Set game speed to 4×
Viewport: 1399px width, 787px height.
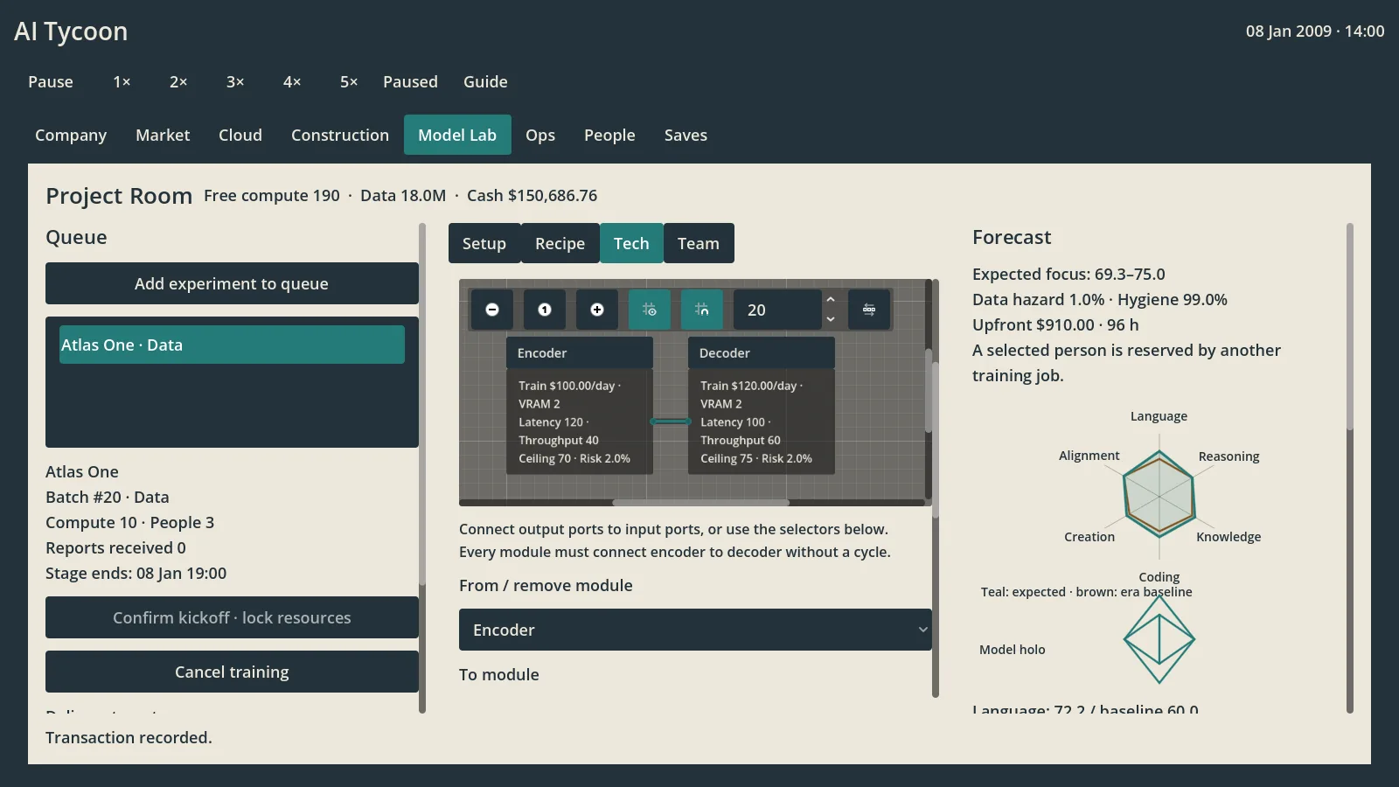[x=292, y=81]
